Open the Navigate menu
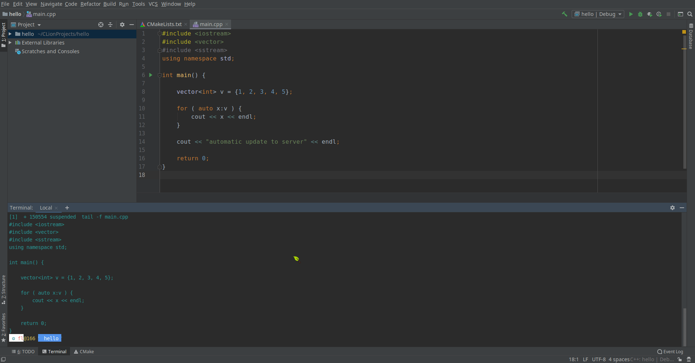Screen dimensions: 695x363 [51, 4]
